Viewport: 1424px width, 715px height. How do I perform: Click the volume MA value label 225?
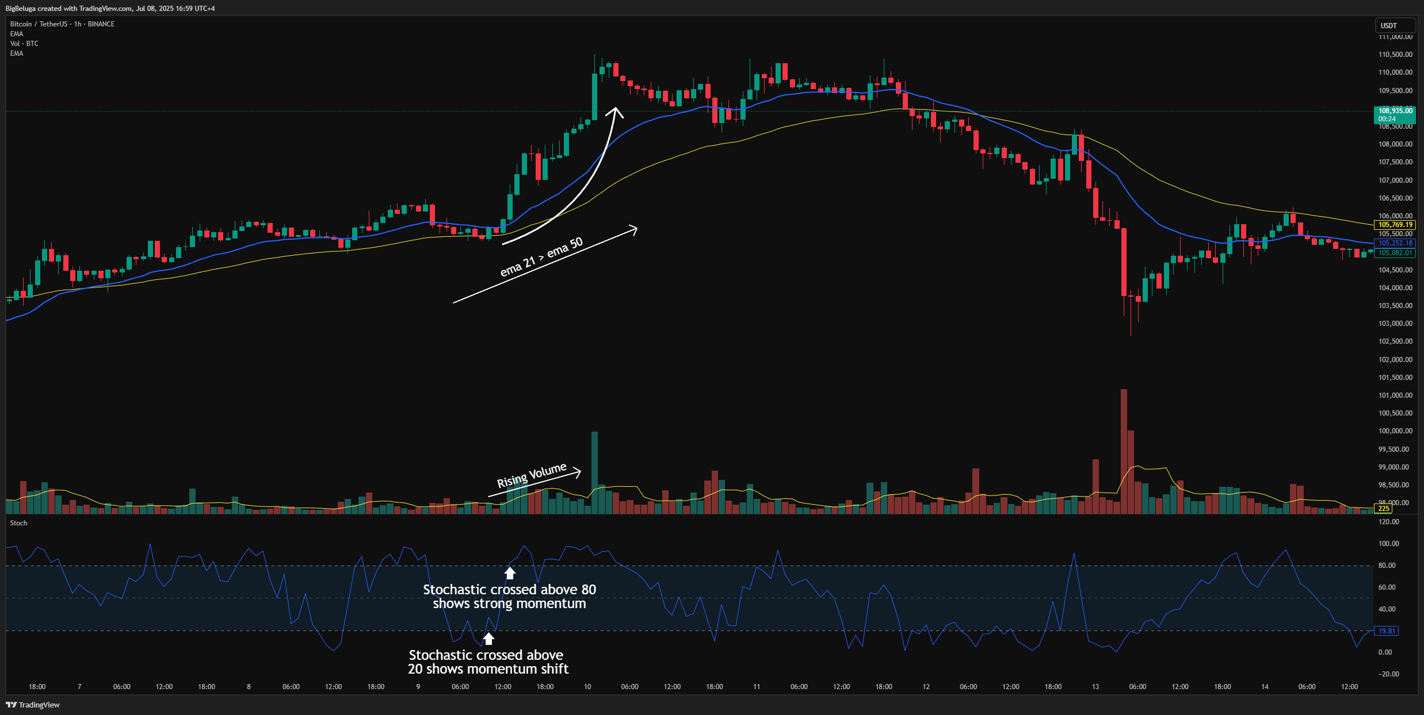coord(1383,509)
